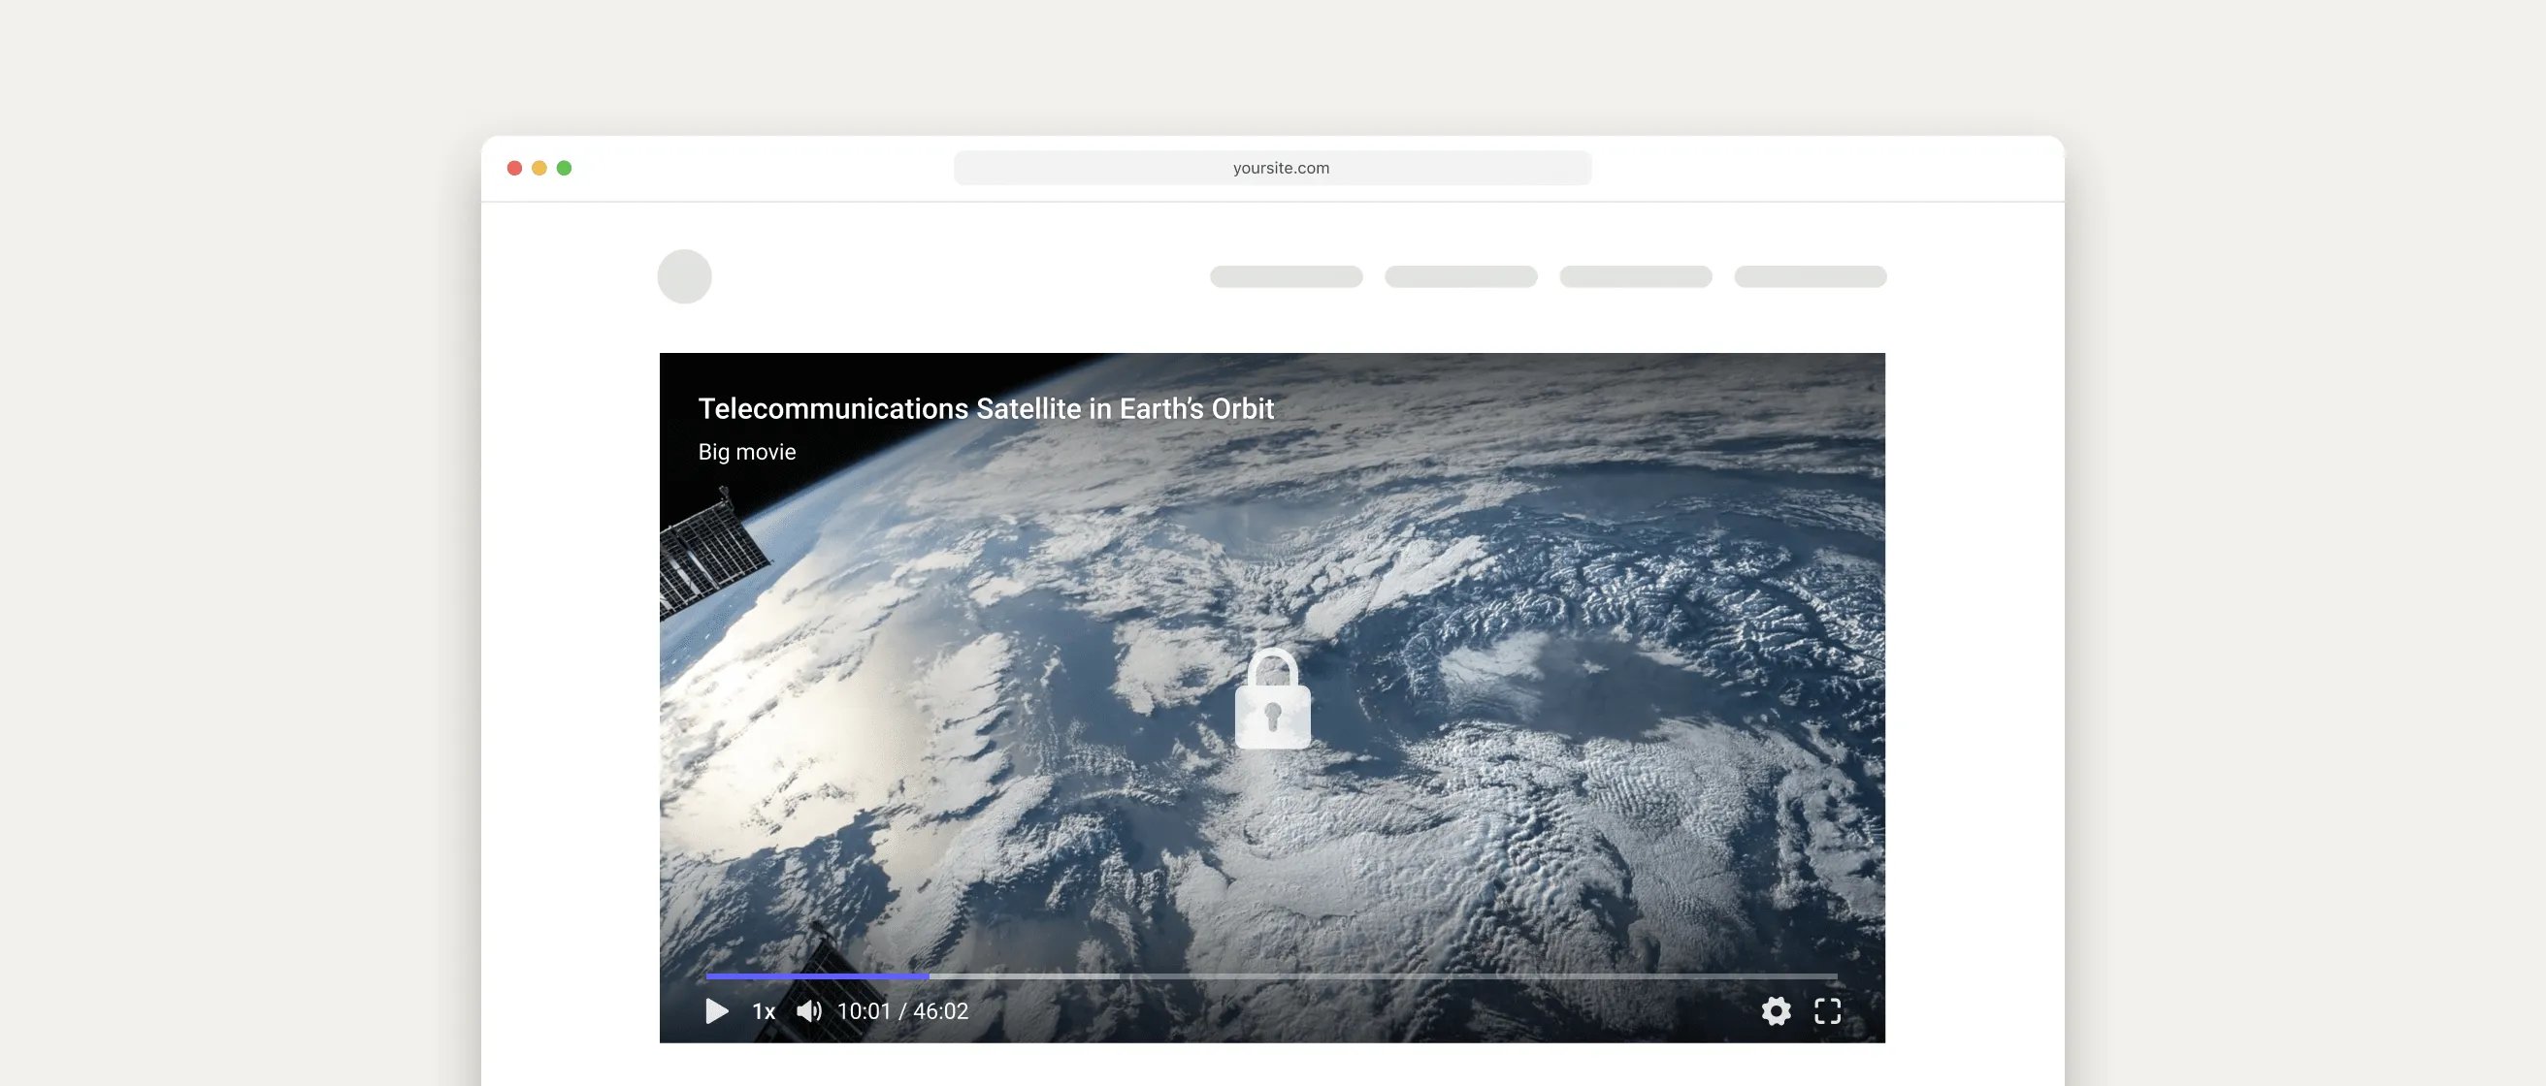Minimize window using yellow button
The height and width of the screenshot is (1086, 2546).
[539, 168]
